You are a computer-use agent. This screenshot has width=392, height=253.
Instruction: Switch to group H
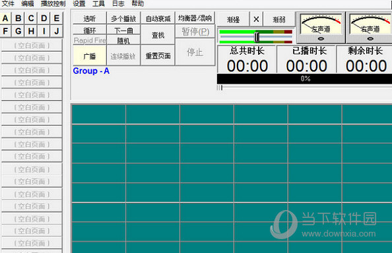click(x=31, y=31)
